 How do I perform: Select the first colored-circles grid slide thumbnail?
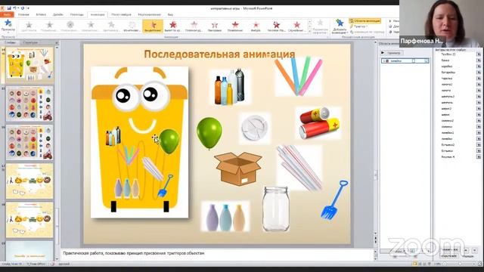pyautogui.click(x=29, y=104)
